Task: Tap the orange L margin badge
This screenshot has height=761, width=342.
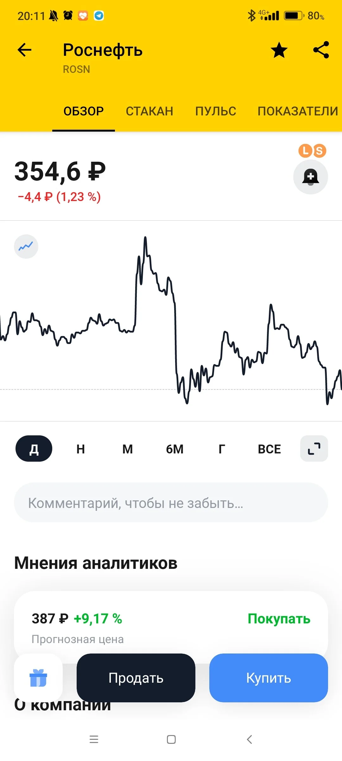Action: click(305, 151)
